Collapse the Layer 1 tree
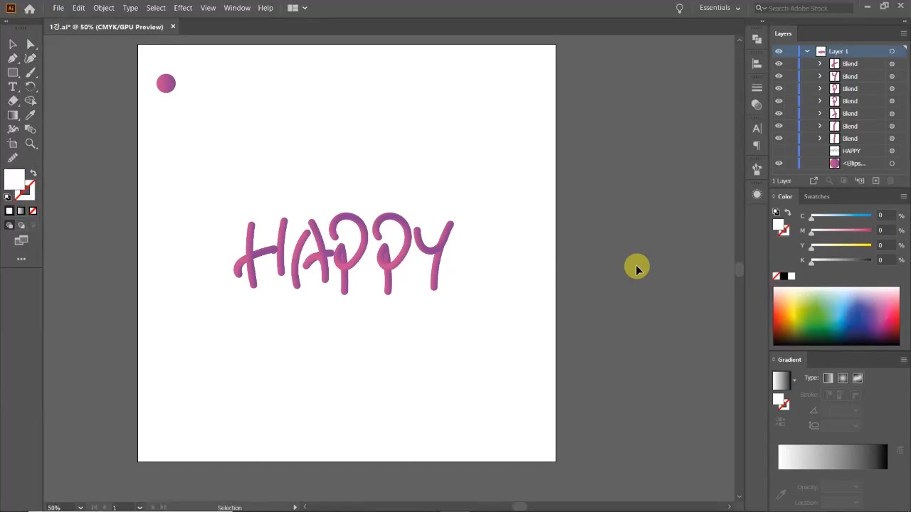Image resolution: width=911 pixels, height=512 pixels. (807, 51)
